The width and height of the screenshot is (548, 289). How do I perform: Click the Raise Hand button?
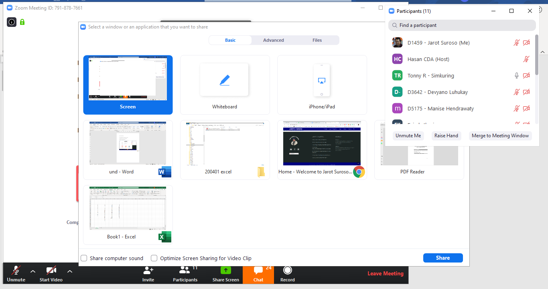tap(446, 136)
